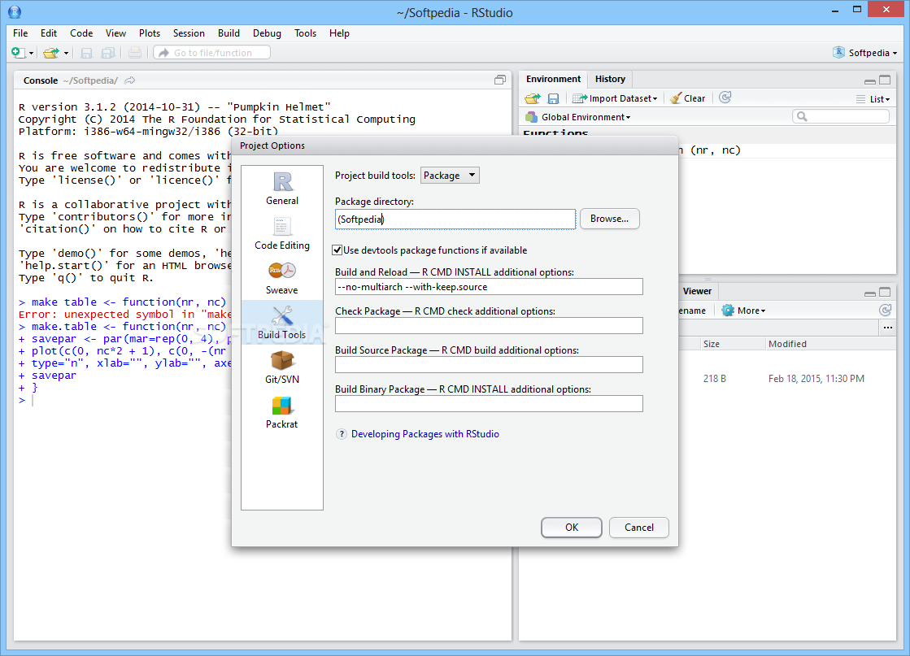Expand recent files dropdown arrow
The height and width of the screenshot is (656, 910).
(x=66, y=54)
